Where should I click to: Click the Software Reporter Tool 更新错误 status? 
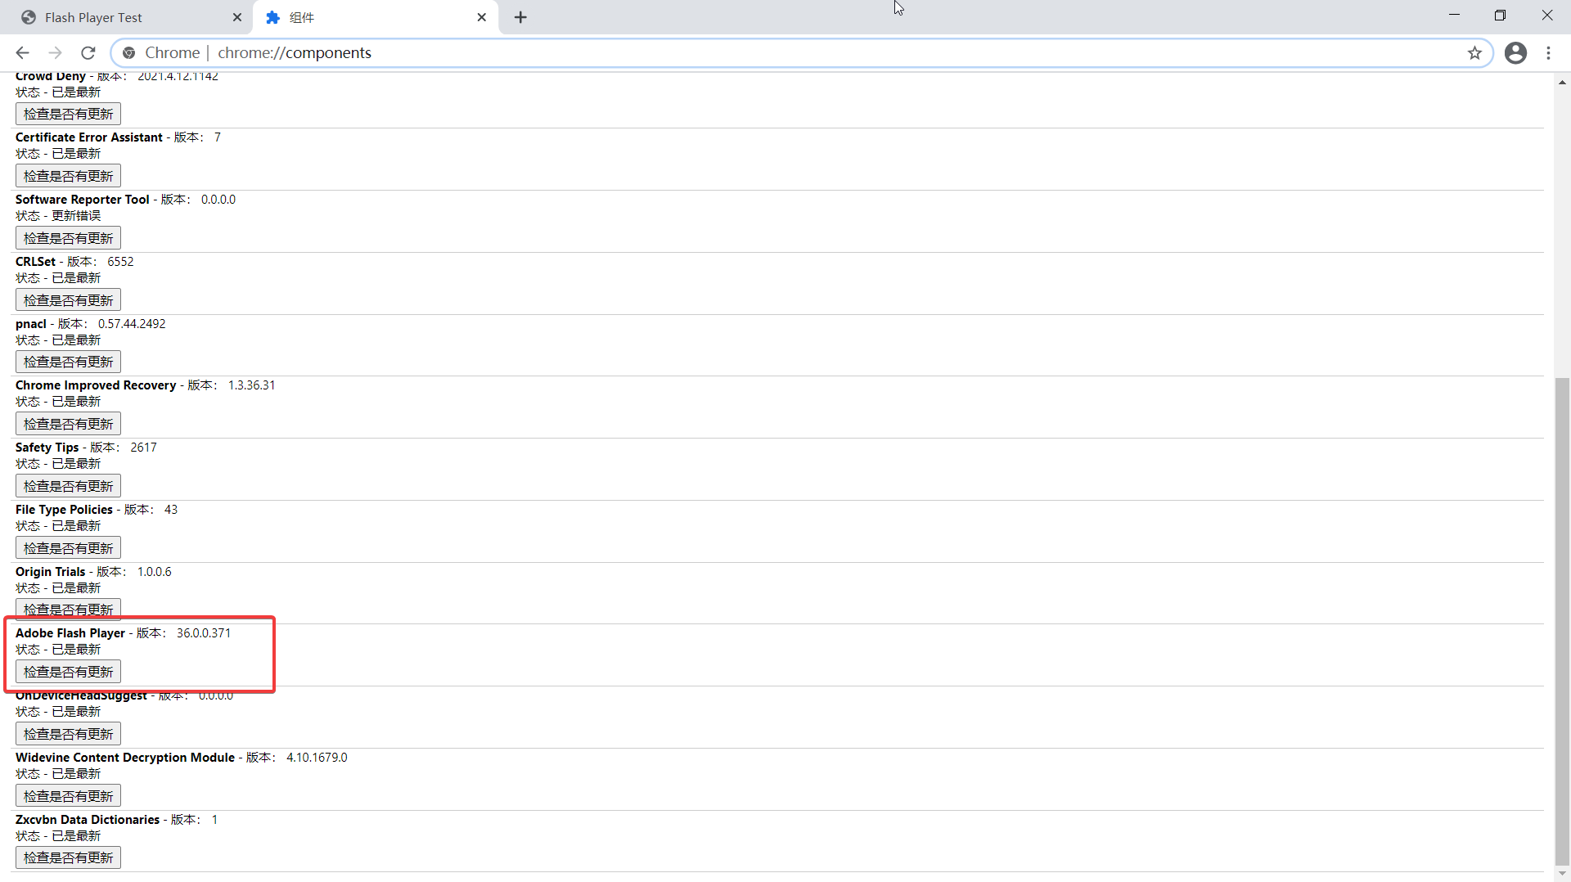[76, 216]
